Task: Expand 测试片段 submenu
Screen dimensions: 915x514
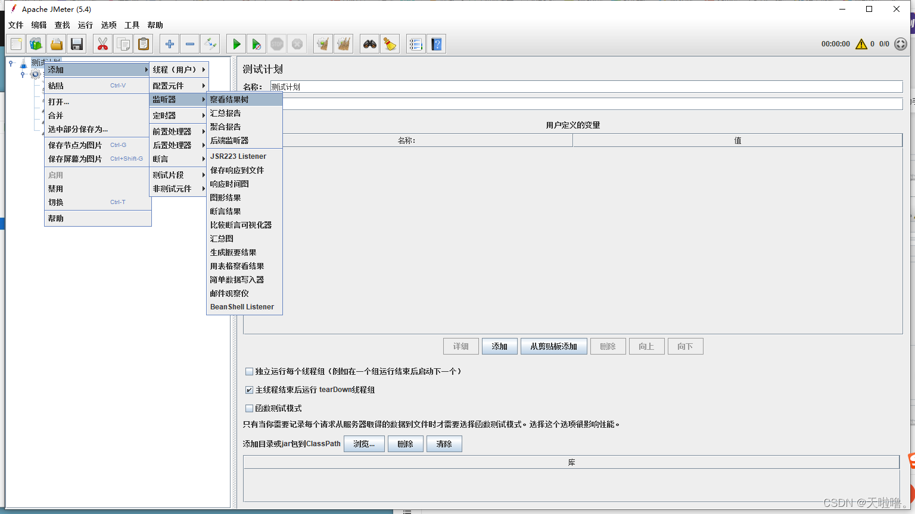Action: coord(179,175)
